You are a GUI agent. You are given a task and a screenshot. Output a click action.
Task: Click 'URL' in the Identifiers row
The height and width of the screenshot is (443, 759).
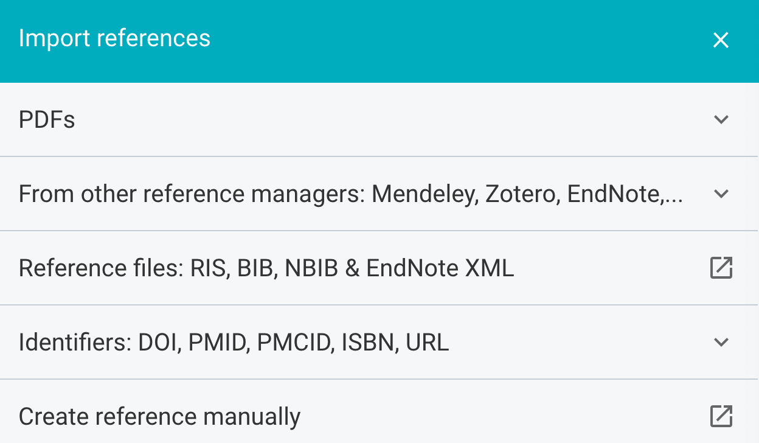(427, 343)
